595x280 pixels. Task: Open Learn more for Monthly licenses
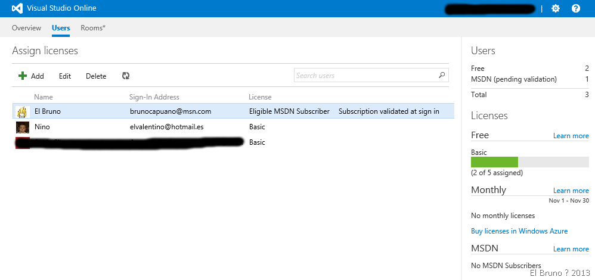point(571,191)
